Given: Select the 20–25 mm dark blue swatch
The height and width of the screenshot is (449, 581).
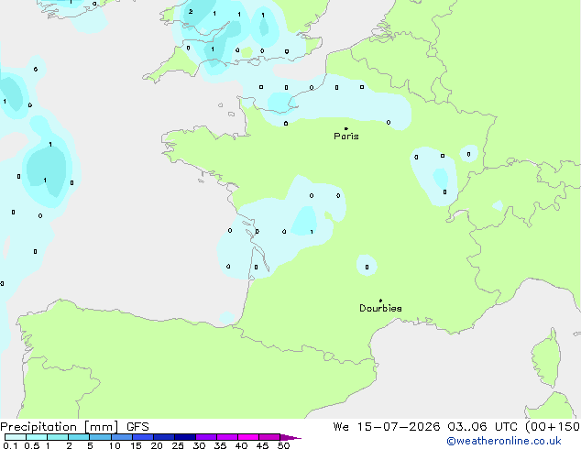Looking at the screenshot, I should point(163,437).
